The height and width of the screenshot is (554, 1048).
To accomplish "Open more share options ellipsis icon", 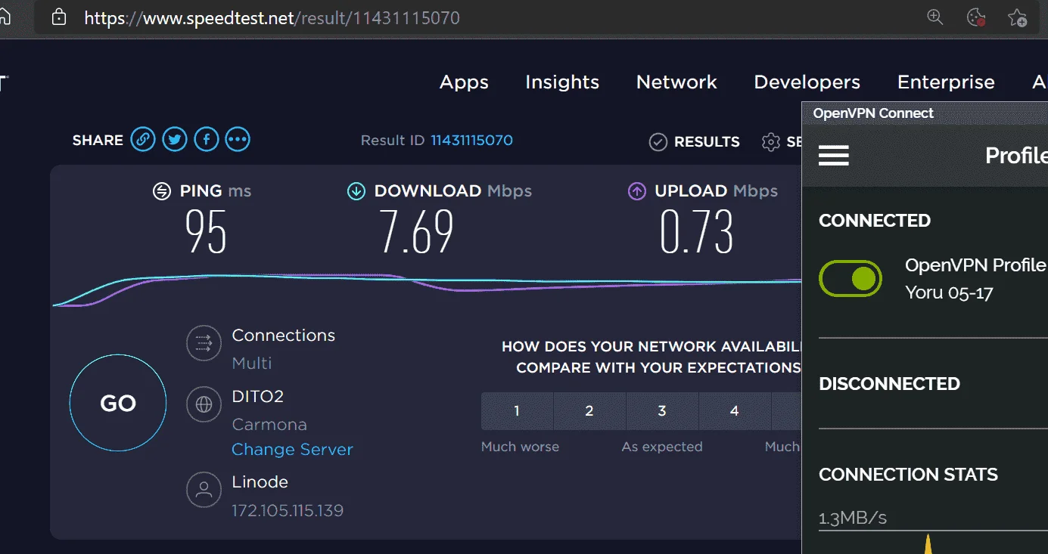I will pos(238,140).
